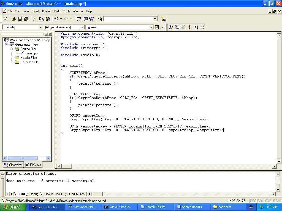
Task: Click the Windows start button
Action: click(13, 207)
